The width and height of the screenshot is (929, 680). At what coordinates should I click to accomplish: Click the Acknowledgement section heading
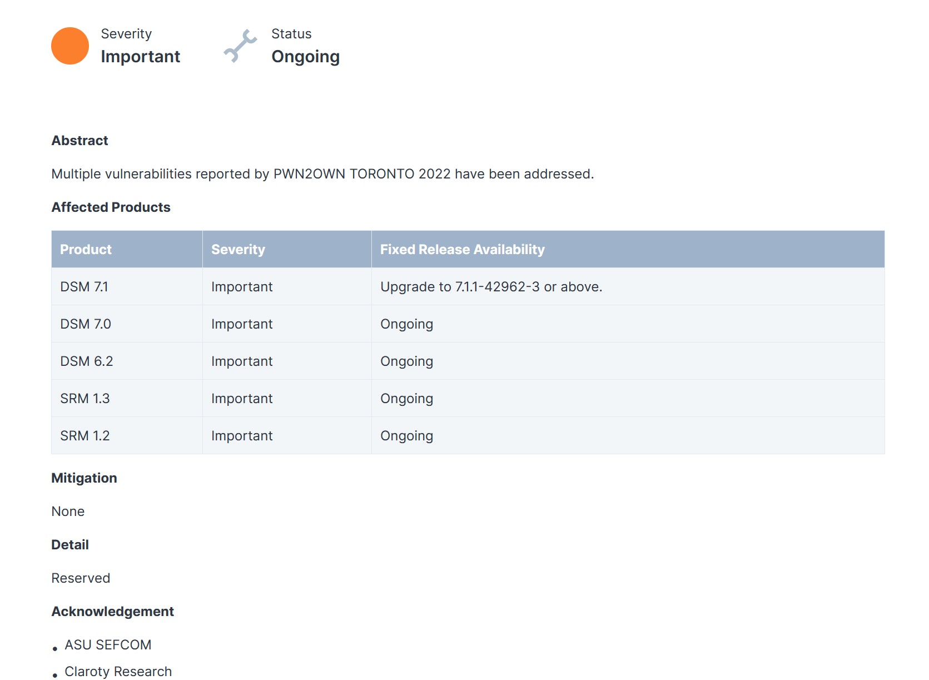click(112, 612)
